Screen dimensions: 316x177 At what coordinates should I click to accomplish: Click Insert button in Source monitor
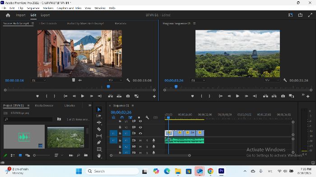pyautogui.click(x=111, y=96)
